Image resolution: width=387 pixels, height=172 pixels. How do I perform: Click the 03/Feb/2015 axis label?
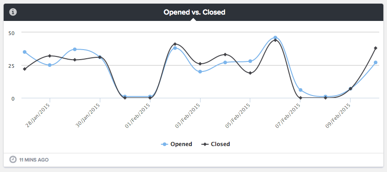point(188,115)
